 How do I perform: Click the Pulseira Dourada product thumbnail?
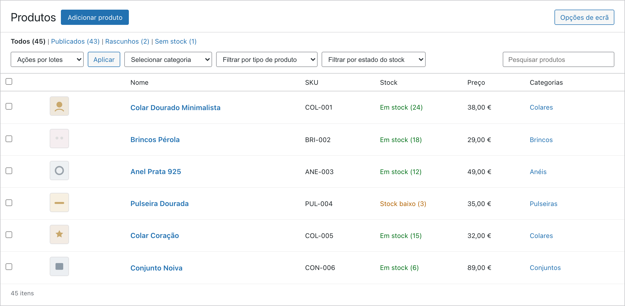pyautogui.click(x=59, y=202)
